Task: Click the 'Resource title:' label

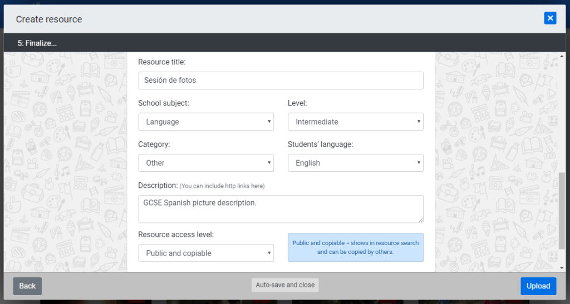Action: pyautogui.click(x=162, y=62)
